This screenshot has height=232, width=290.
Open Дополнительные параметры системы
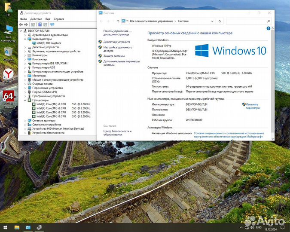pos(122,63)
